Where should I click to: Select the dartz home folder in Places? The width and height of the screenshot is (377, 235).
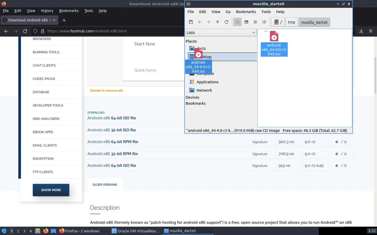(201, 49)
